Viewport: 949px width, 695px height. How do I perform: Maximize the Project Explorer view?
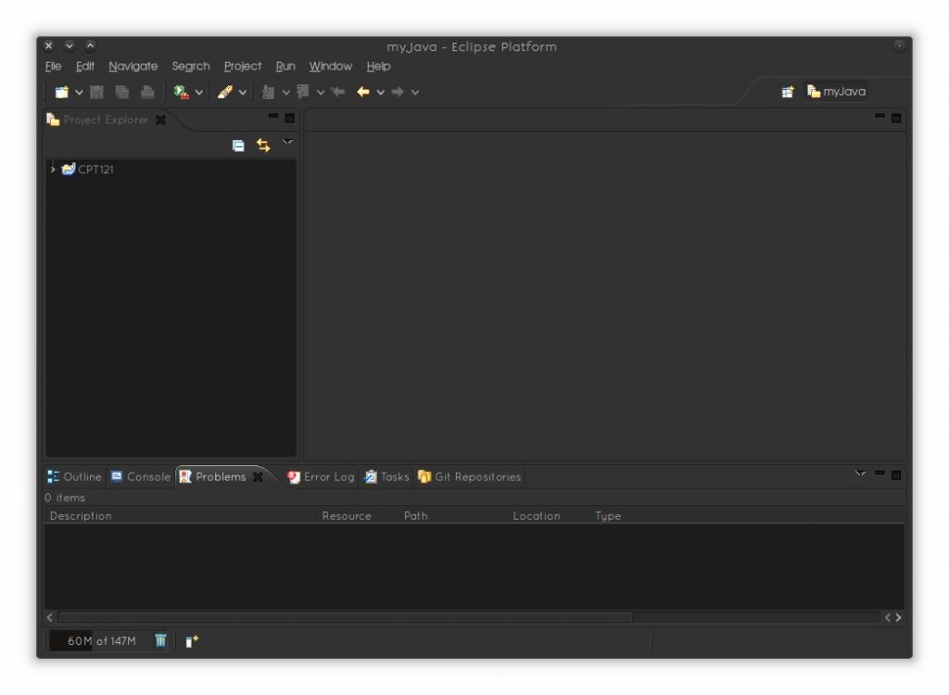(289, 118)
